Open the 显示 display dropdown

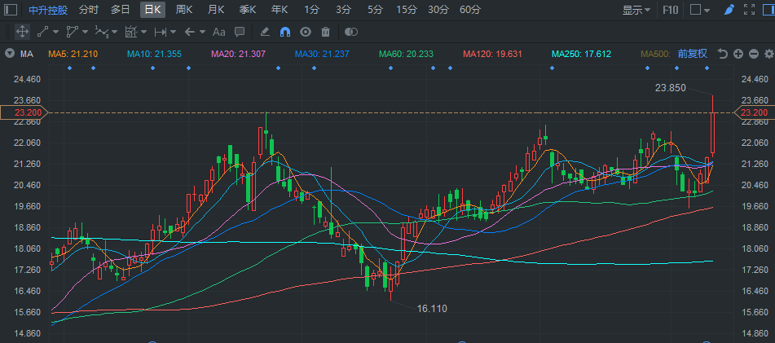(636, 10)
